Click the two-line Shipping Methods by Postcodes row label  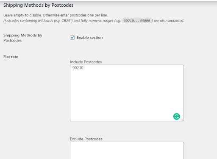click(23, 38)
